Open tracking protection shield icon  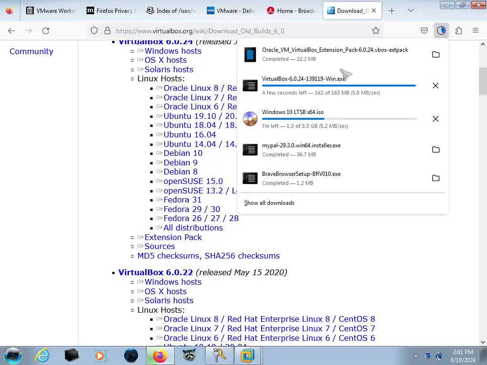point(94,30)
